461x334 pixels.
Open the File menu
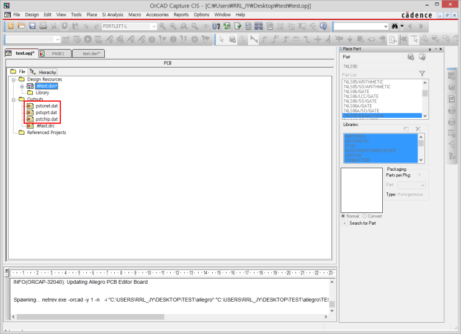click(x=17, y=15)
